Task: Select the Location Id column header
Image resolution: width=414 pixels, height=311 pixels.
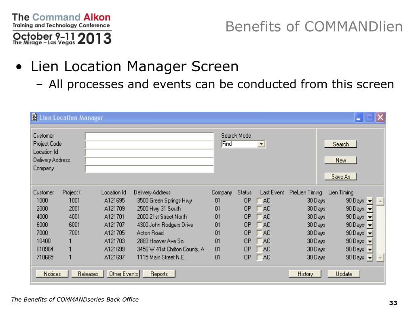Action: pyautogui.click(x=114, y=192)
